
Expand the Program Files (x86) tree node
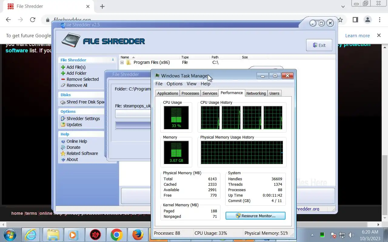point(122,62)
